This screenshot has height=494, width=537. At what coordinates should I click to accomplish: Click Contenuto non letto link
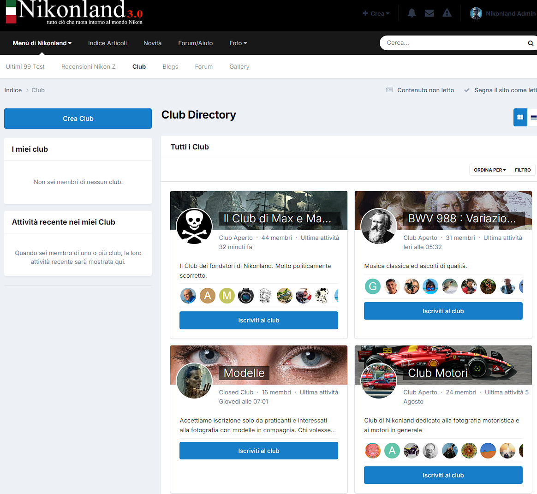425,90
